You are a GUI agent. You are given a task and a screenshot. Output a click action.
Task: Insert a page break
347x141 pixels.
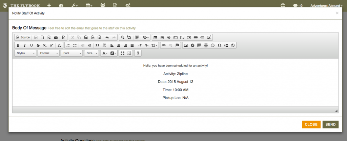(226, 45)
